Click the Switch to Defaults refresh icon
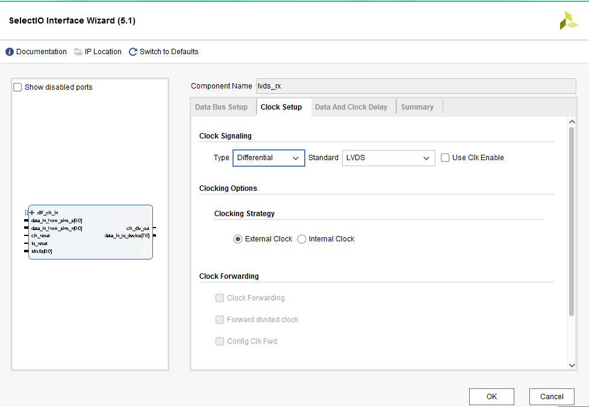This screenshot has height=407, width=589. pyautogui.click(x=132, y=52)
